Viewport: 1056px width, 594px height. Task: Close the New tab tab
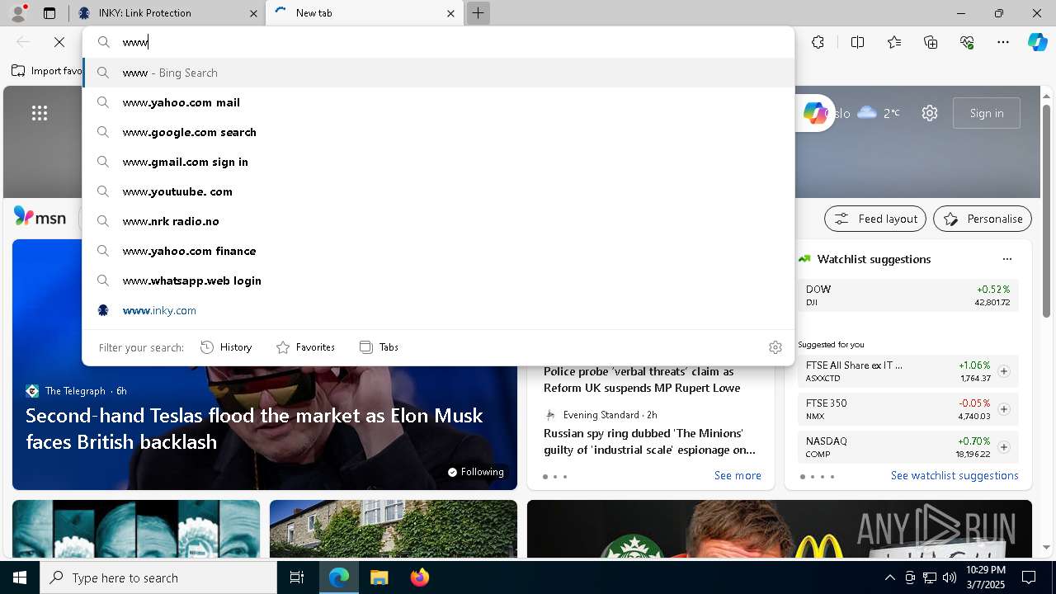(x=450, y=13)
